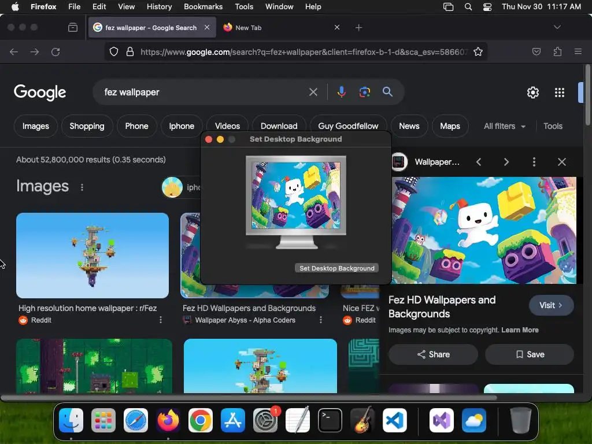Image resolution: width=592 pixels, height=444 pixels.
Task: Click the Set Desktop Background button
Action: [337, 268]
